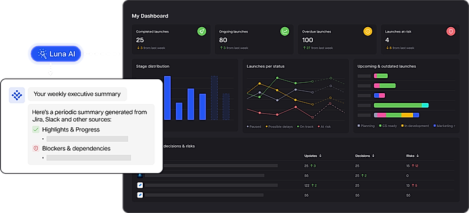The image size is (469, 213).
Task: Click the 0 value in Risks column
Action: click(407, 176)
